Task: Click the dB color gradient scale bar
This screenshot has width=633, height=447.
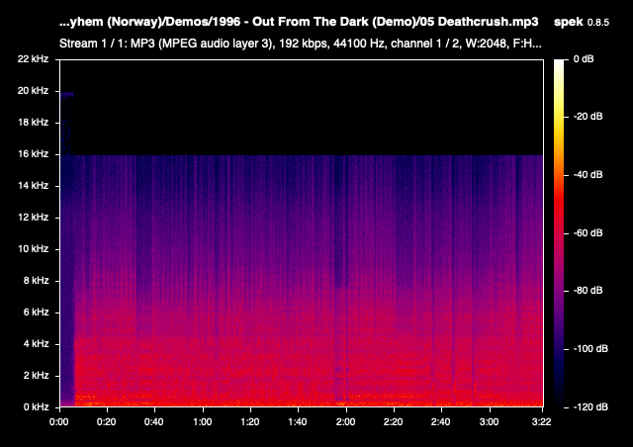Action: tap(559, 233)
